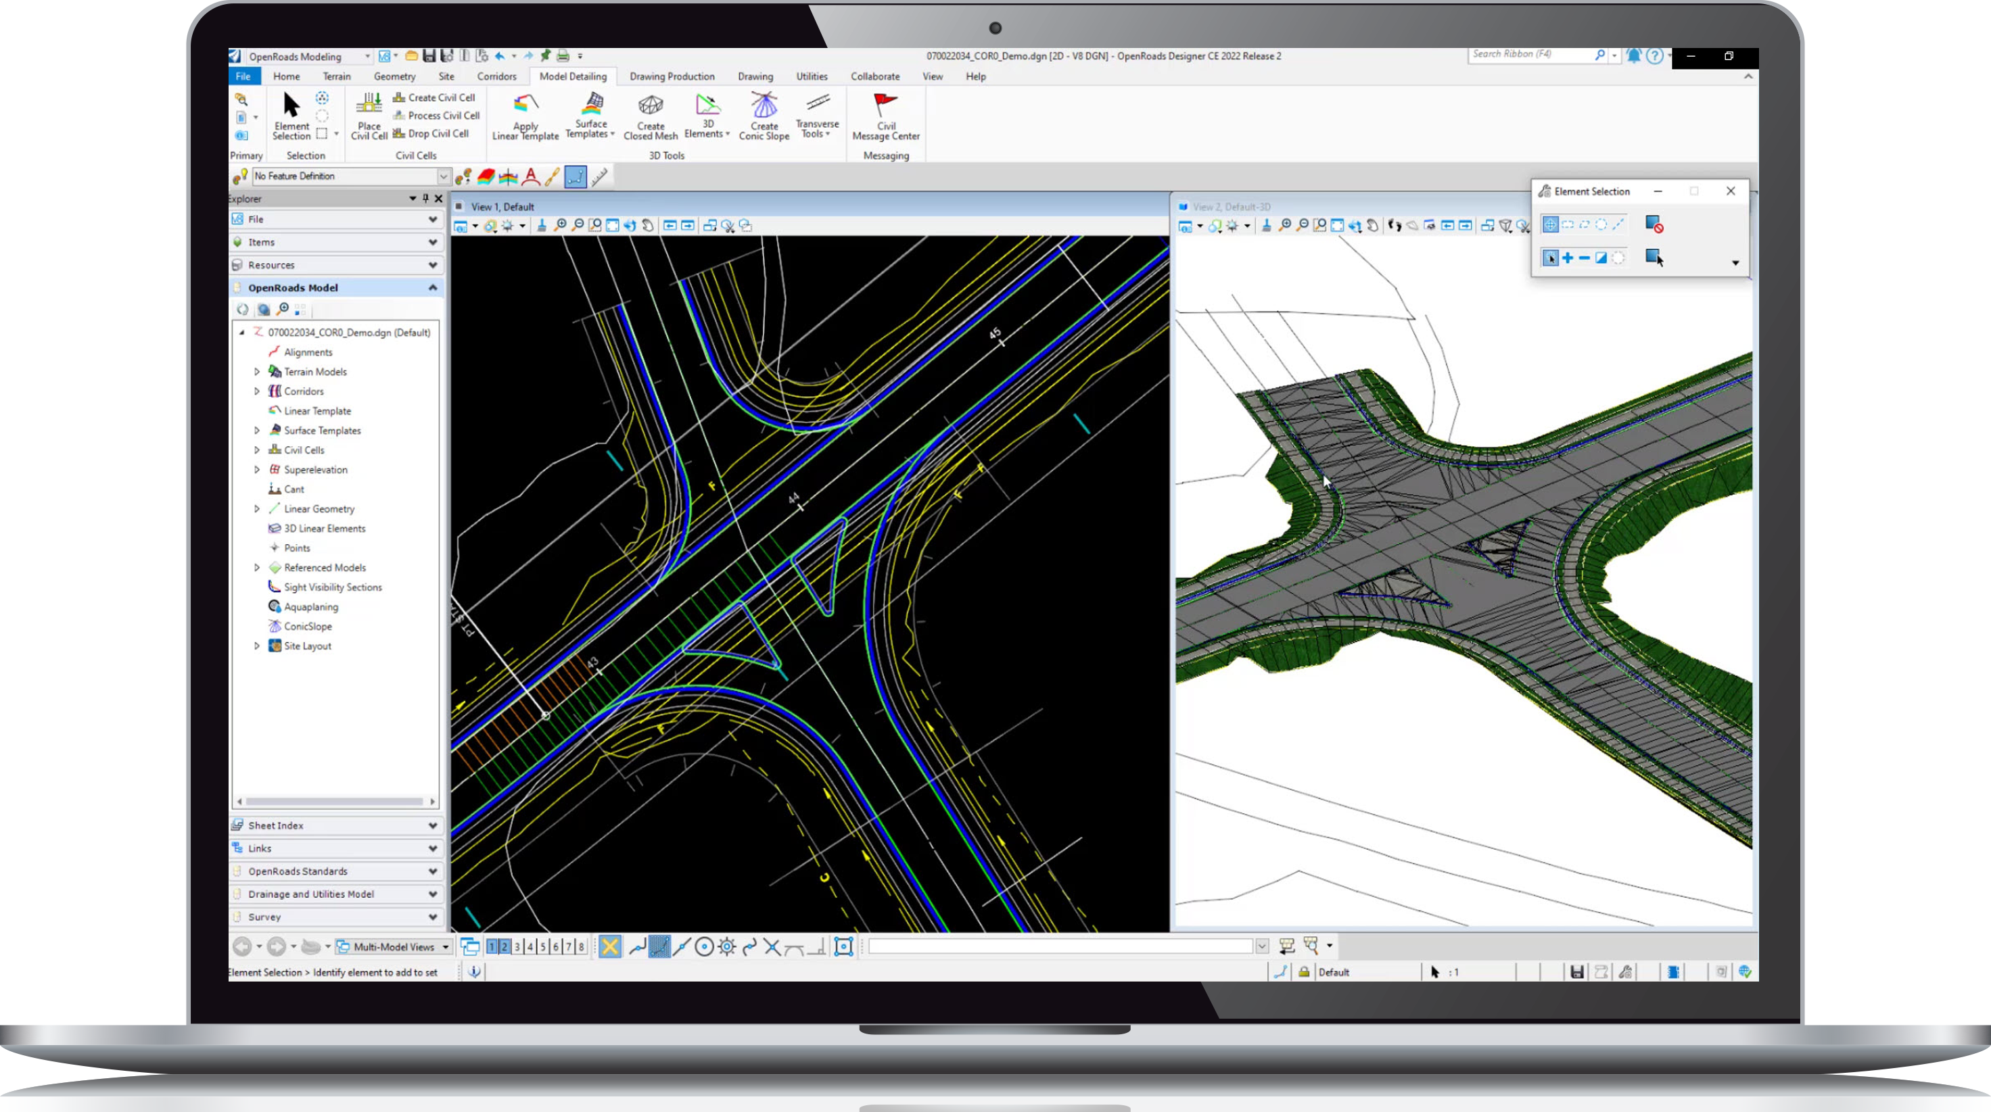
Task: Select the Create Conic Slope tool
Action: pyautogui.click(x=763, y=116)
